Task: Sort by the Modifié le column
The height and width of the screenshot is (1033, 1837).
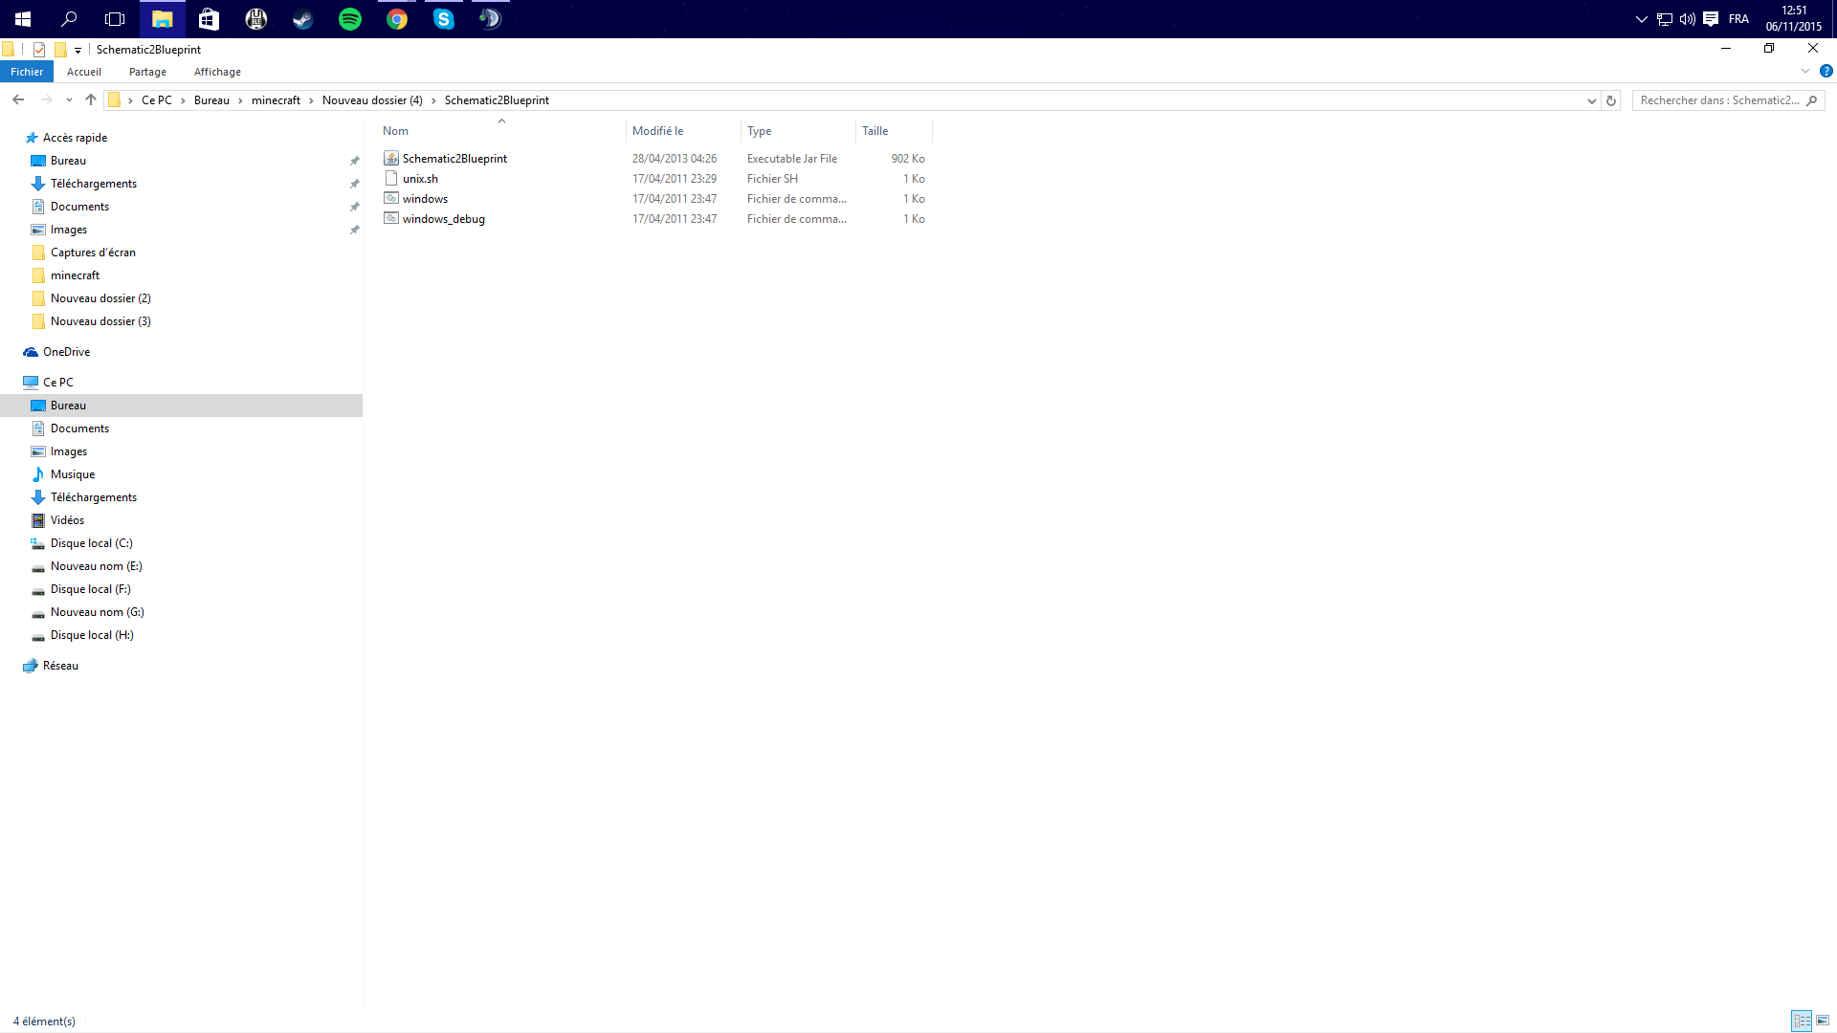Action: point(683,131)
